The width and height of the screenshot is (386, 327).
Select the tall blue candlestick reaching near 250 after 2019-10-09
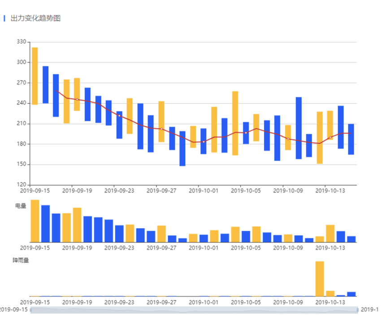click(x=299, y=128)
